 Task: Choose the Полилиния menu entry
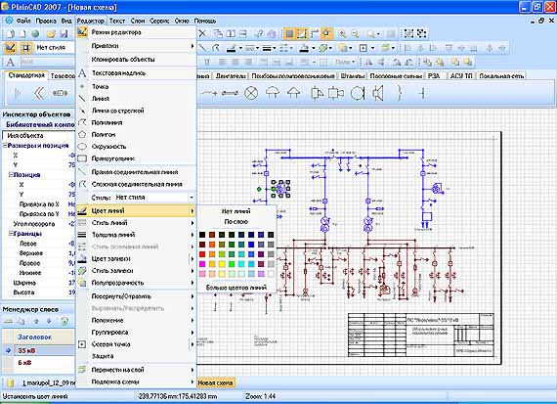coord(137,122)
